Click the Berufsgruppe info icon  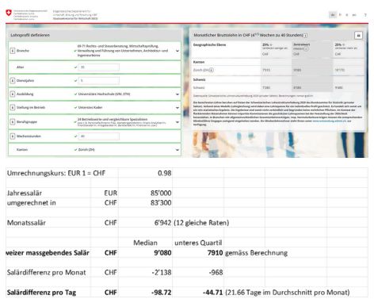tap(13, 121)
